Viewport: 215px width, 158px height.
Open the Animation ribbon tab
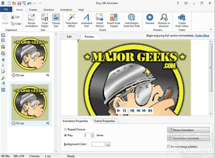[x=66, y=10]
